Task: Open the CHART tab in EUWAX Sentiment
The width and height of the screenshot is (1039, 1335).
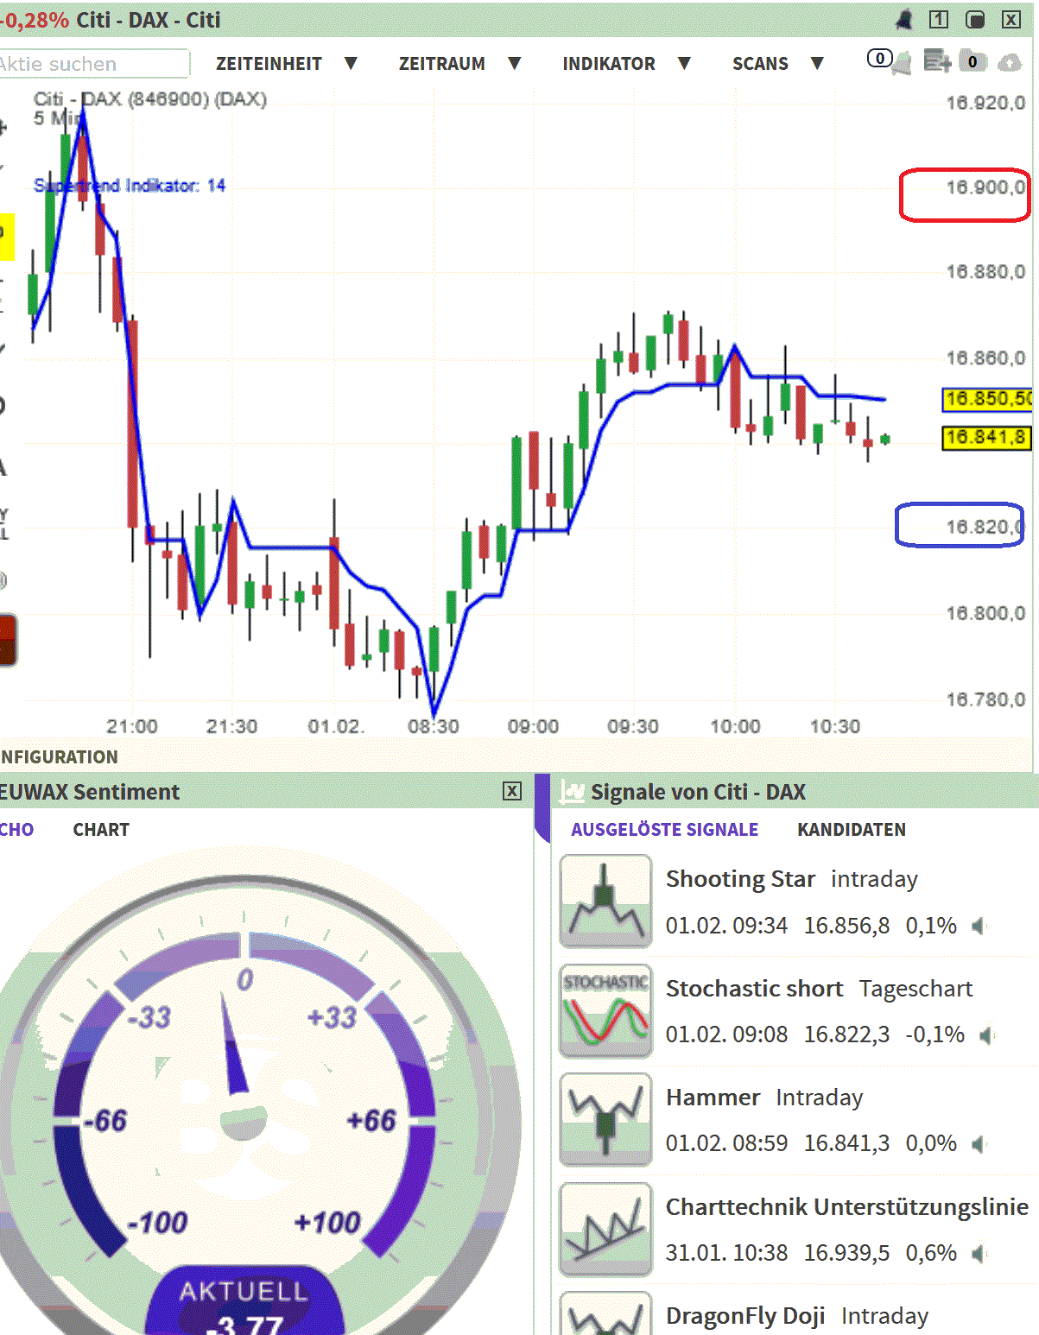Action: 100,830
